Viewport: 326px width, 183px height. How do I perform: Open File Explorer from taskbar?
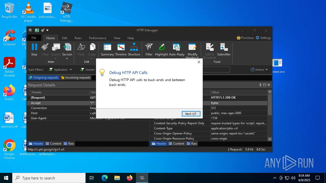(117, 178)
